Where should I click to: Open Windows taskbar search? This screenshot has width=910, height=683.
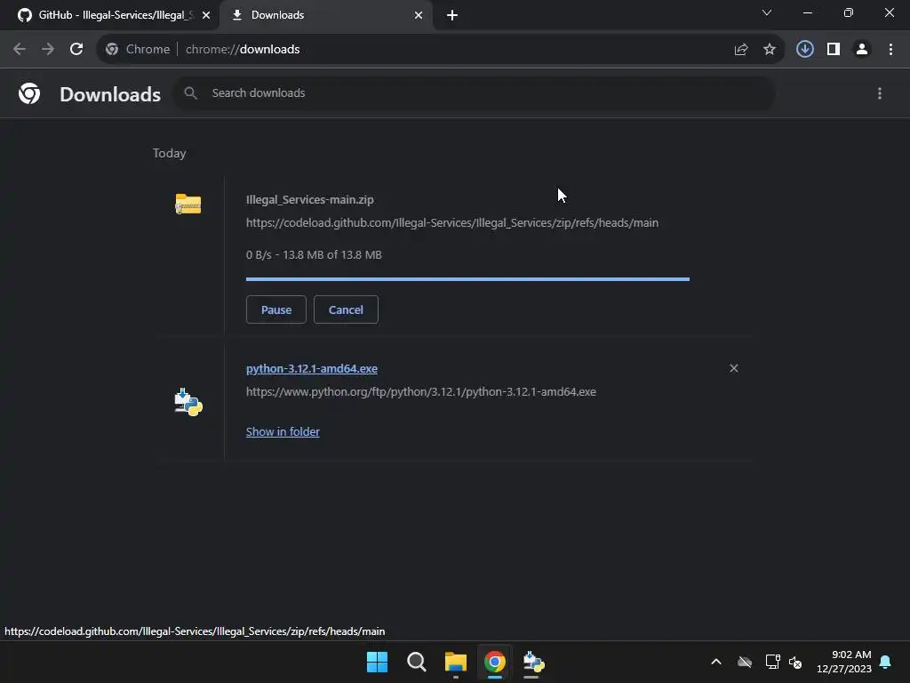pos(417,662)
